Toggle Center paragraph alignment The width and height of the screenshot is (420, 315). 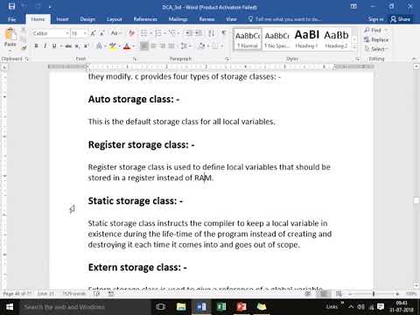pos(153,46)
